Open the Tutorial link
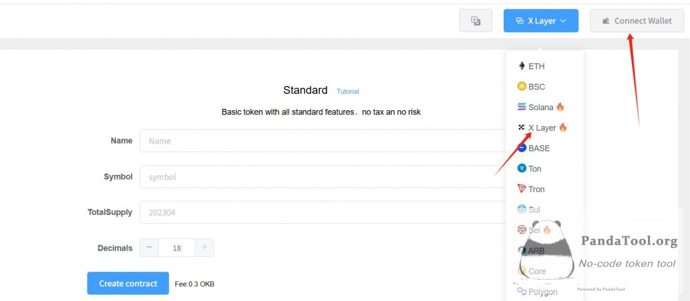Screen dimensions: 690x301 coord(348,92)
